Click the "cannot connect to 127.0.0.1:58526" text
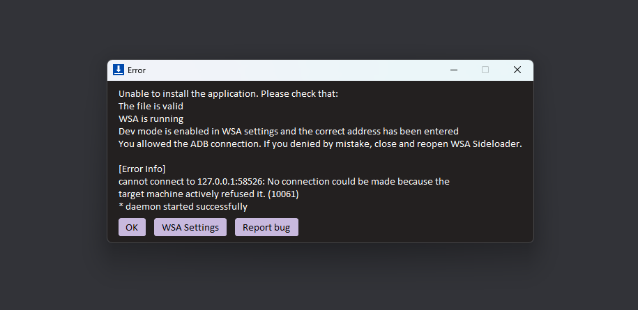638x310 pixels. (192, 182)
